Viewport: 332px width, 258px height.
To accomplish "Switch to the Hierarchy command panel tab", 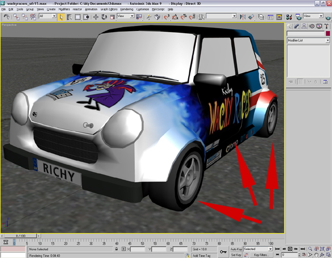I will coord(304,26).
